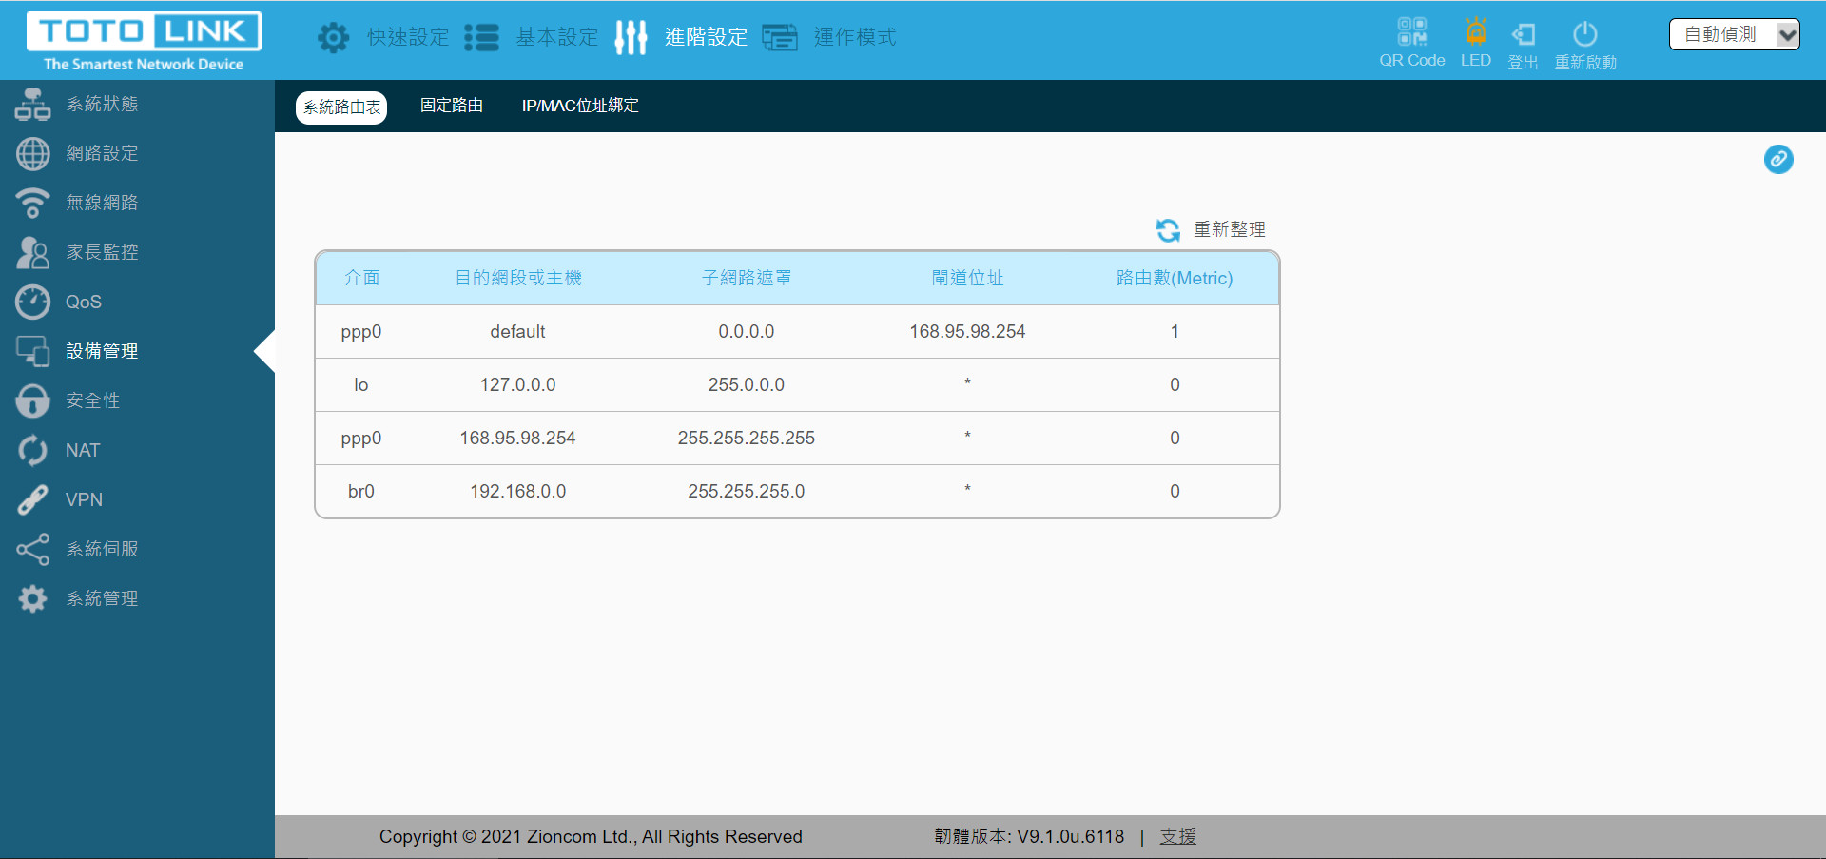Screen dimensions: 1826x859
Task: Select the 192.168.0.0 destination cell
Action: pos(517,491)
